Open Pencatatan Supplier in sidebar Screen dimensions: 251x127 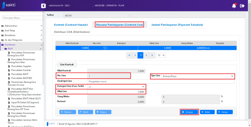21,66
